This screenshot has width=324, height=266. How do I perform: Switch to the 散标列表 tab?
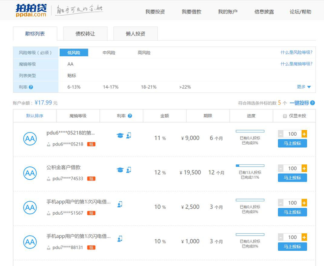coord(35,34)
